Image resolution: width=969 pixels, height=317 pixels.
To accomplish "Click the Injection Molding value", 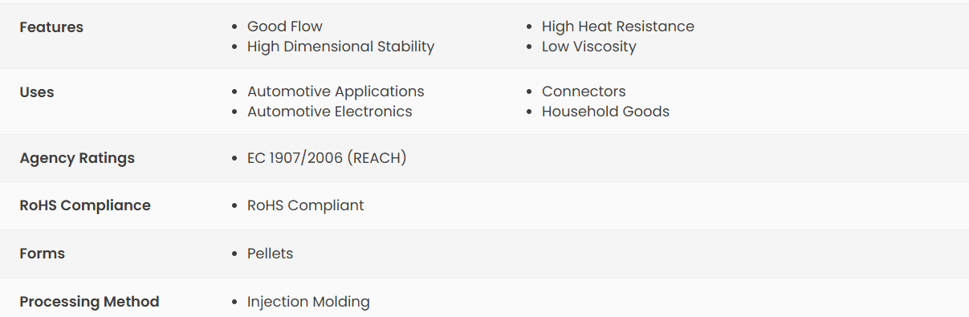I will (x=308, y=302).
